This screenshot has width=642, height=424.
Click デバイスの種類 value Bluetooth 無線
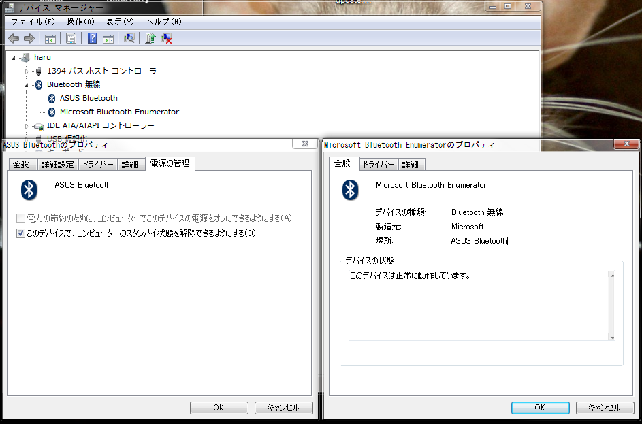pyautogui.click(x=477, y=212)
